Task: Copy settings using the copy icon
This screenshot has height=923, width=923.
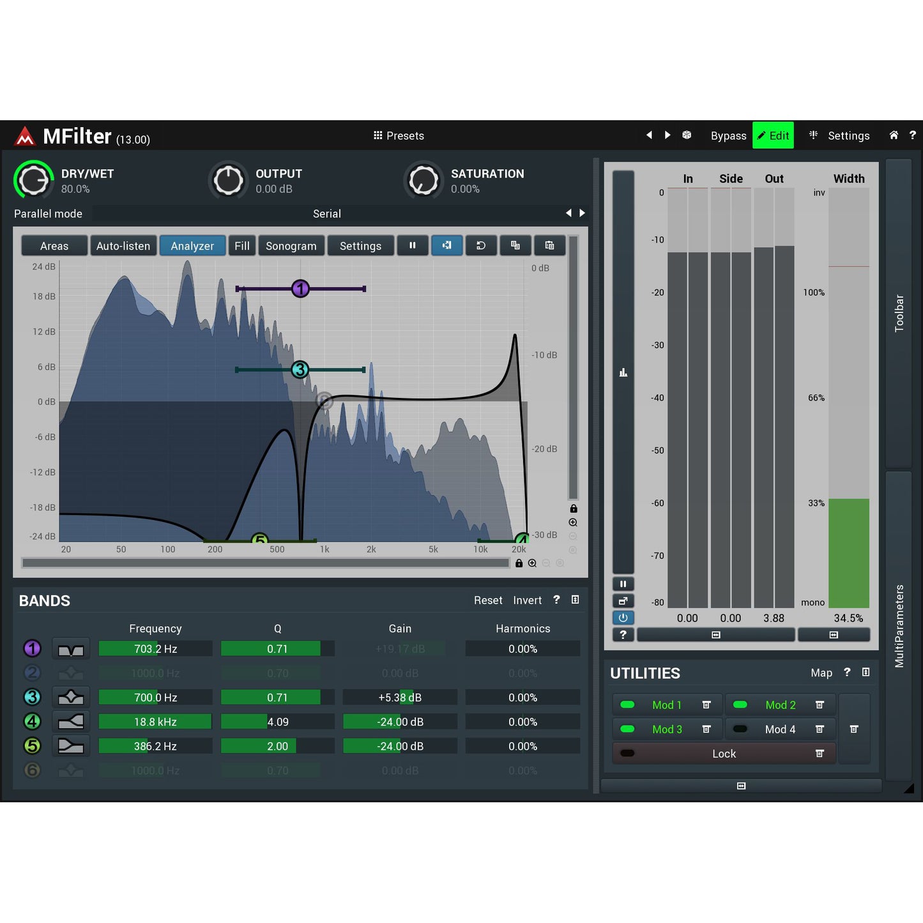Action: (515, 245)
